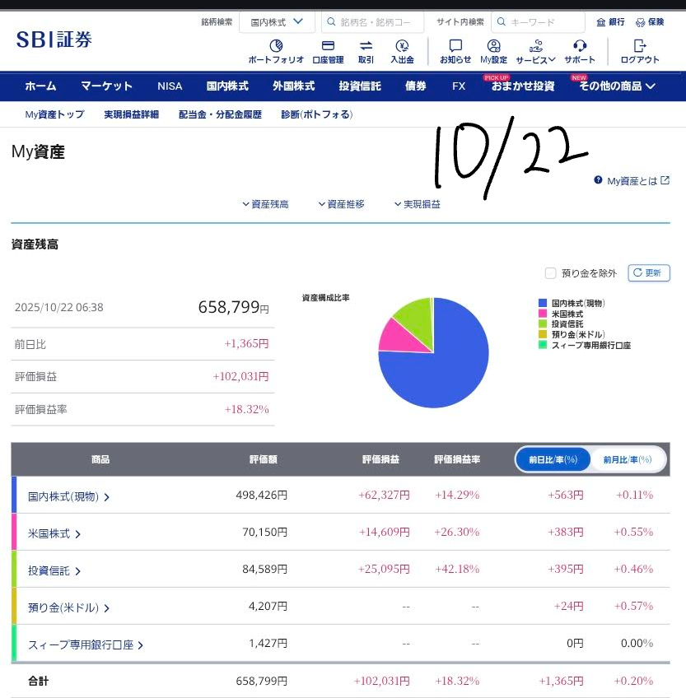Jump to the 資産推移 section
The image size is (686, 698).
[x=341, y=204]
